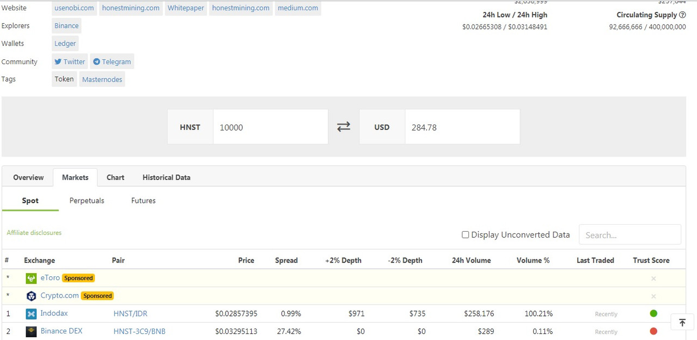Click the green trust score dot for Indodax
697x340 pixels.
[x=653, y=313]
